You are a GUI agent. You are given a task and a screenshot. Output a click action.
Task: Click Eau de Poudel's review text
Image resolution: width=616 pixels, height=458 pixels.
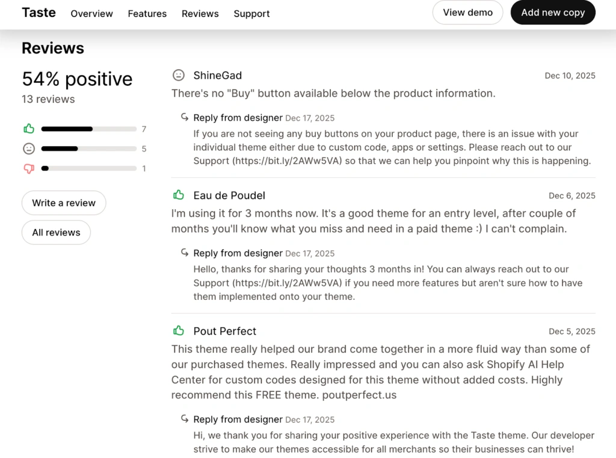point(373,221)
